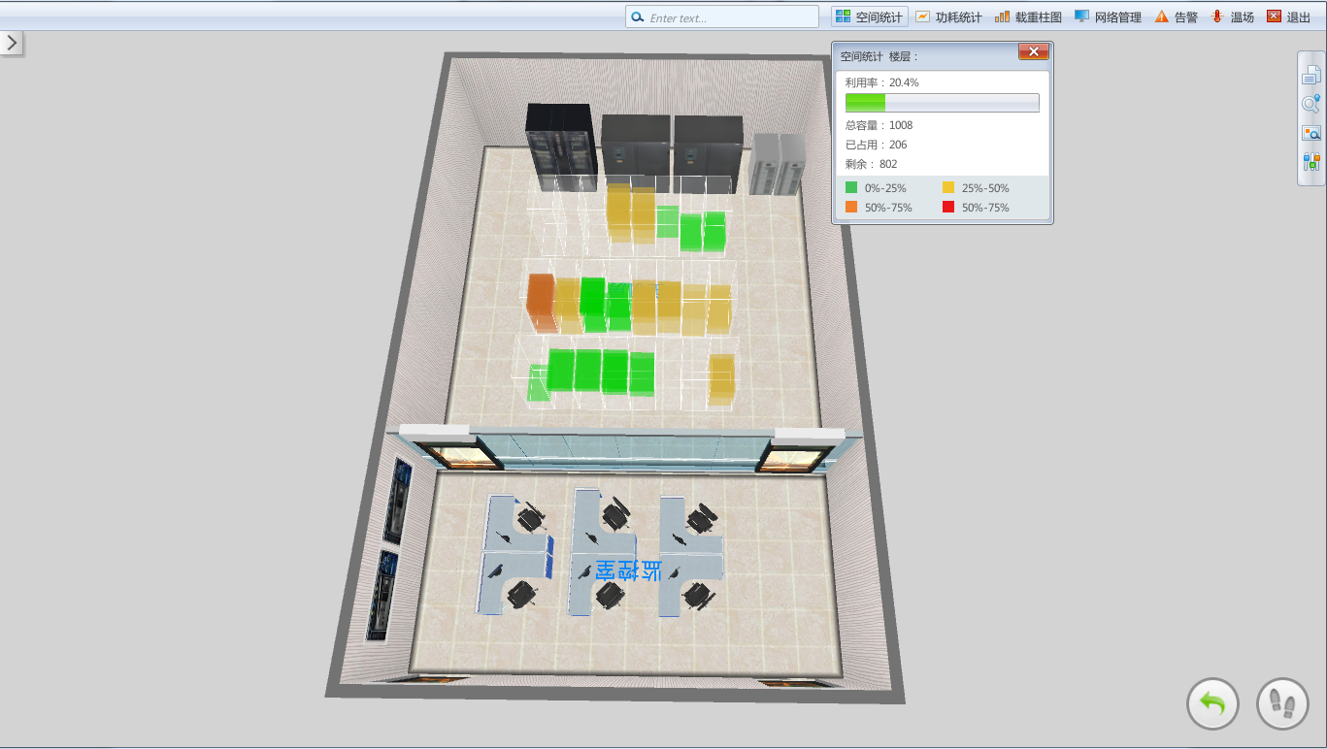Close the 空间统计 statistics popup
Screen dimensions: 1327x749
click(1033, 52)
